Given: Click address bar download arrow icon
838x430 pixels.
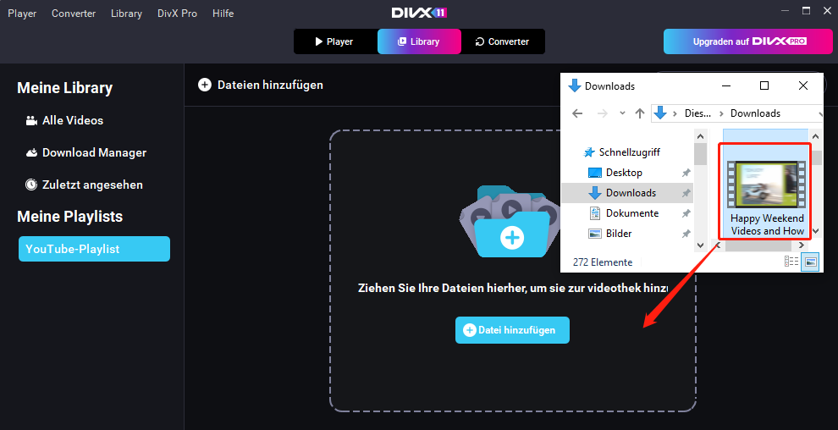Looking at the screenshot, I should [x=660, y=113].
